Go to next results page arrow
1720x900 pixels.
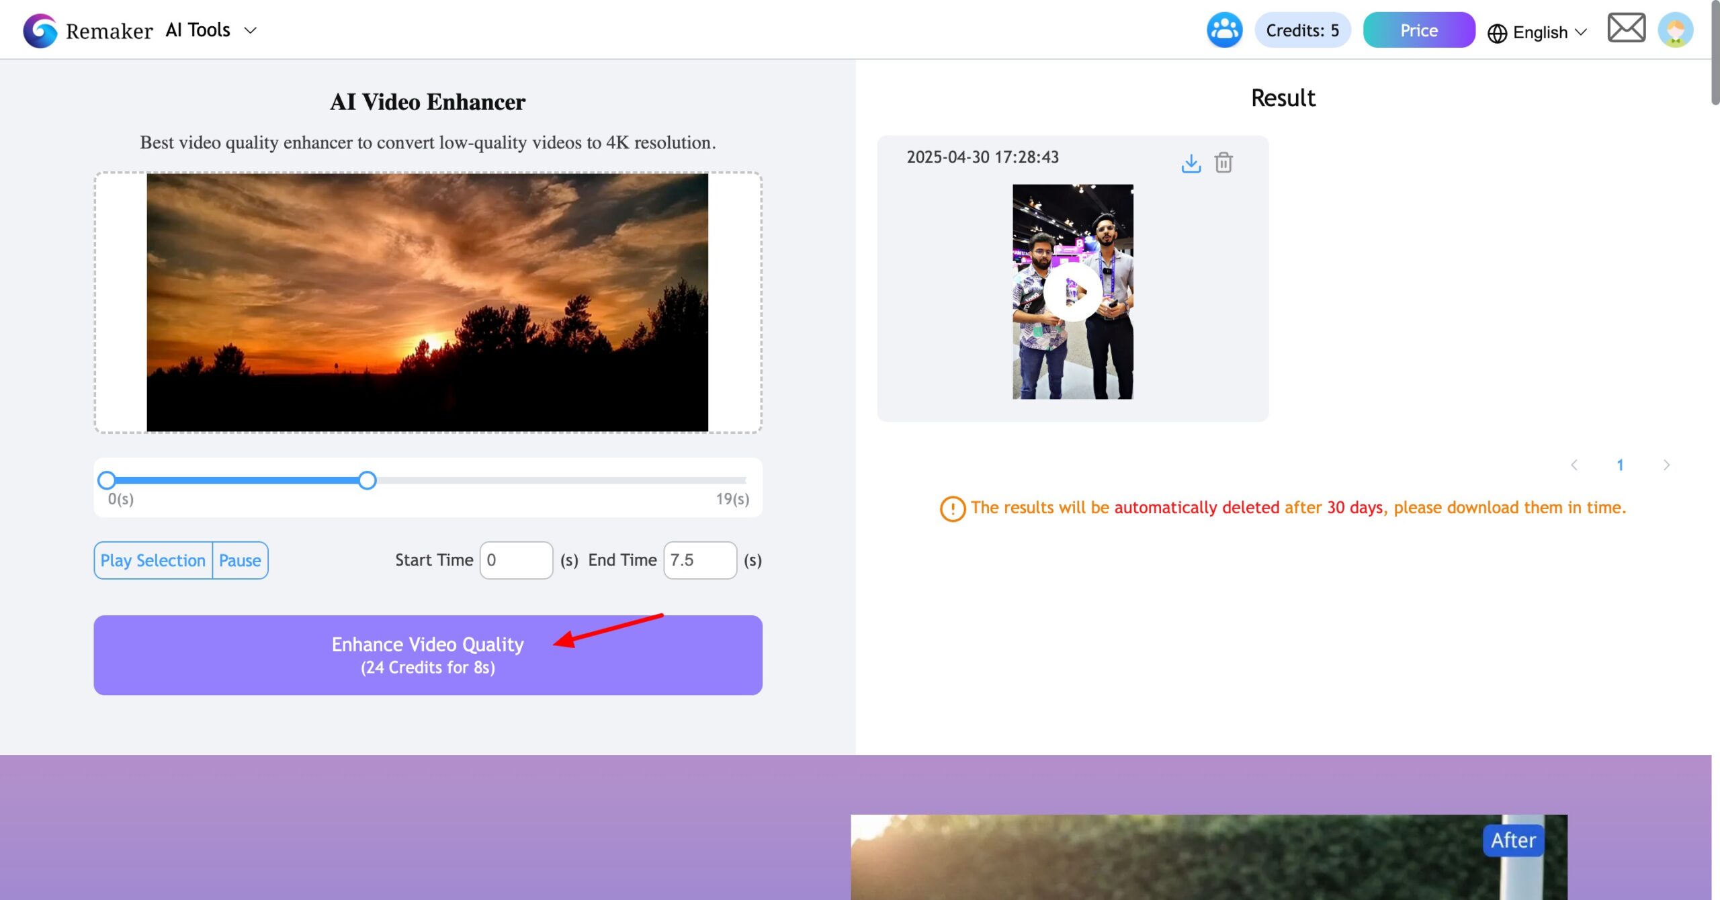(1666, 465)
